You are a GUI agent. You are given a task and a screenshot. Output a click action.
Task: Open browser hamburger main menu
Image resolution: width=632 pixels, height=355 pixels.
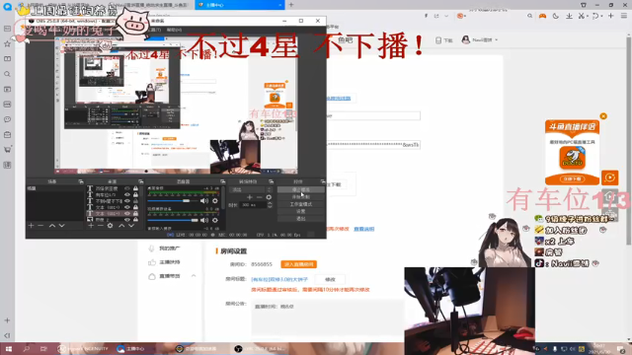(x=623, y=16)
